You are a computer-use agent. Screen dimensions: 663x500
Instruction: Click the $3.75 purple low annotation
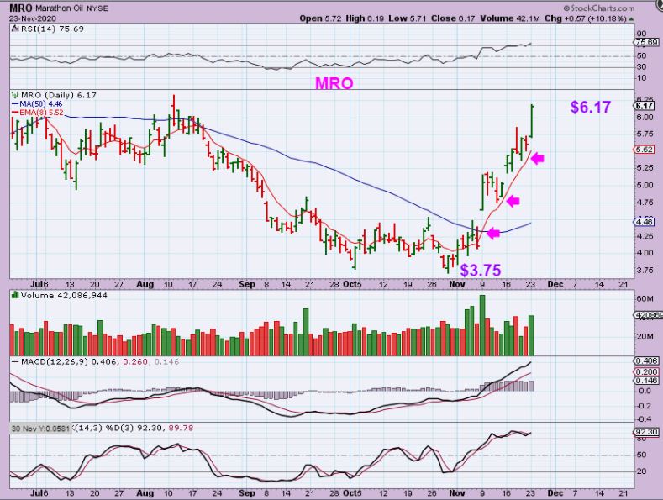point(481,270)
